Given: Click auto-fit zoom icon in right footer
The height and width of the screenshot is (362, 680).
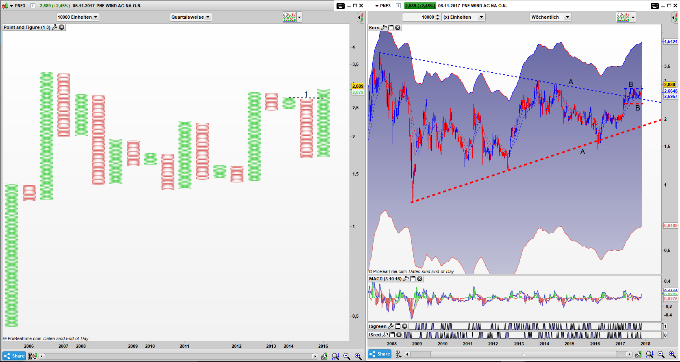Looking at the screenshot, I should click(650, 354).
